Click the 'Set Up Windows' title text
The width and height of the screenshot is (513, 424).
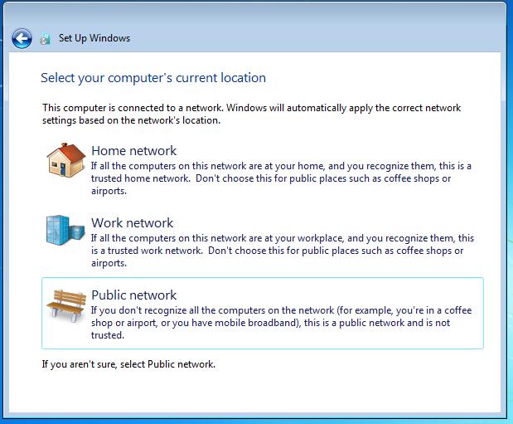[94, 38]
